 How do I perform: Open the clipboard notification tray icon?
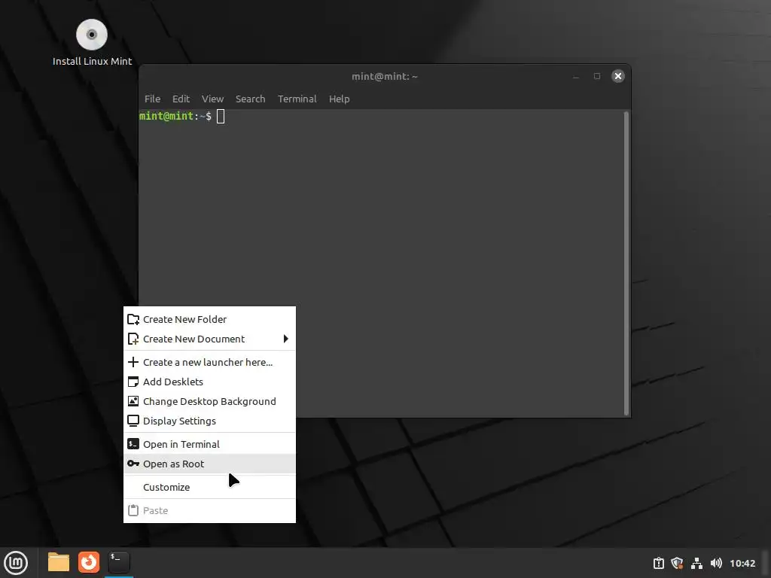pos(659,563)
